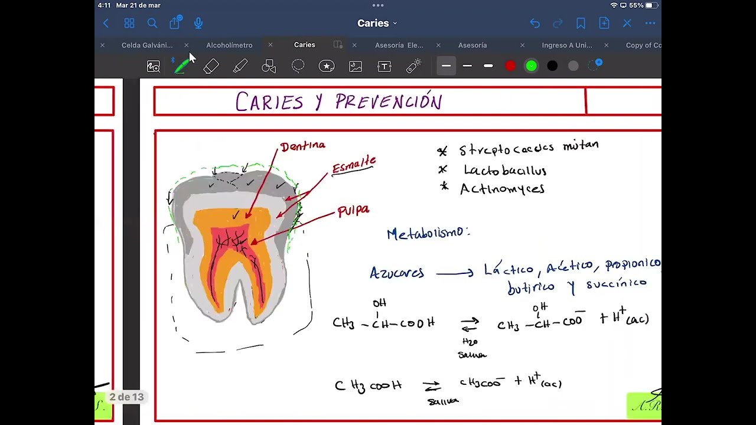
Task: Tap the iPad multitasking three-dots control
Action: (x=378, y=5)
